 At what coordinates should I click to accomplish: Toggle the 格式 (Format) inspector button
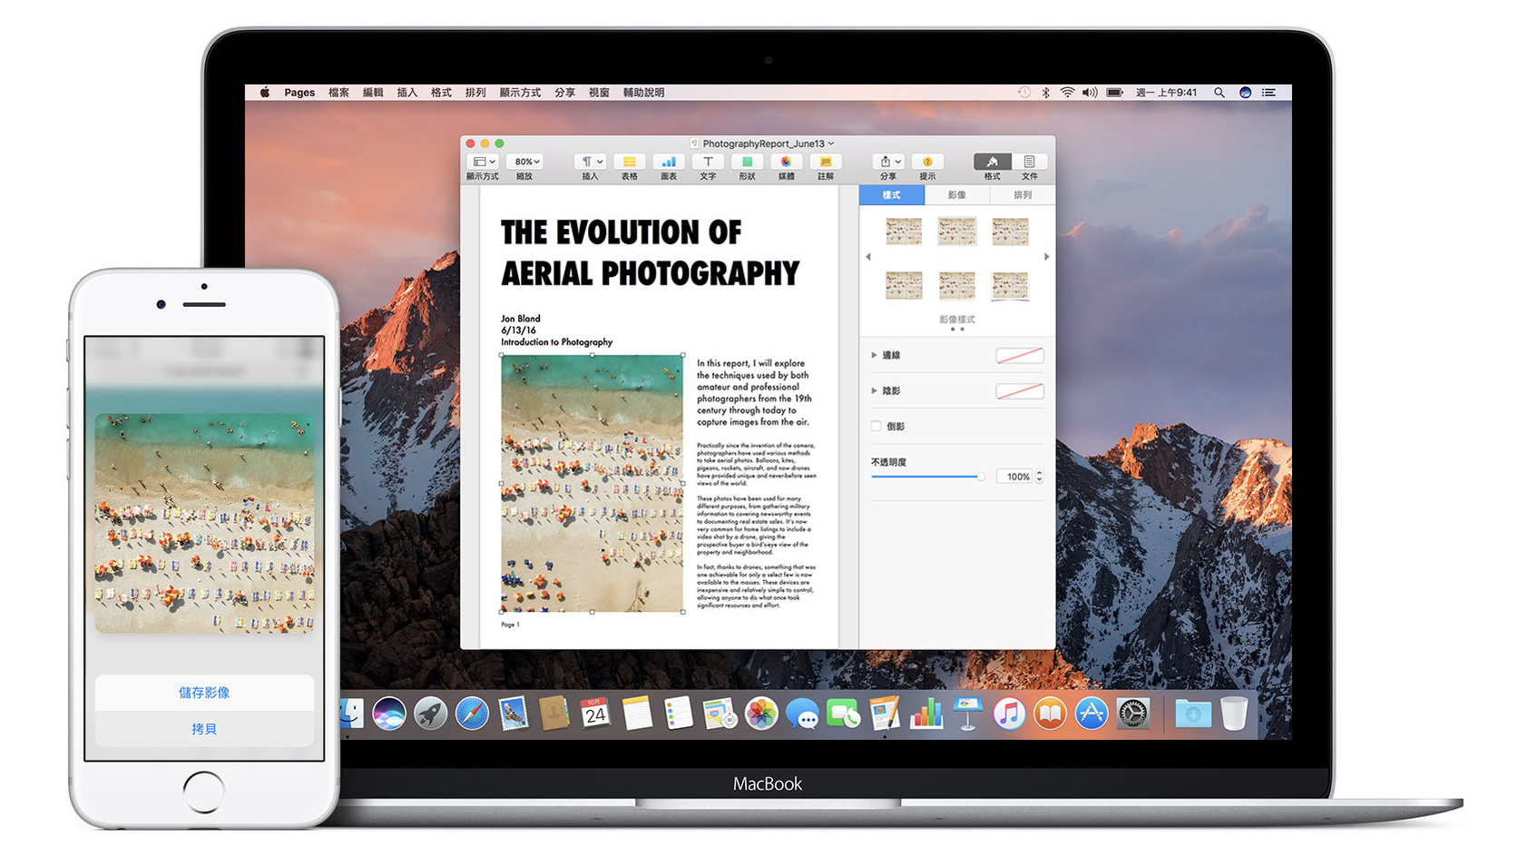pyautogui.click(x=992, y=163)
